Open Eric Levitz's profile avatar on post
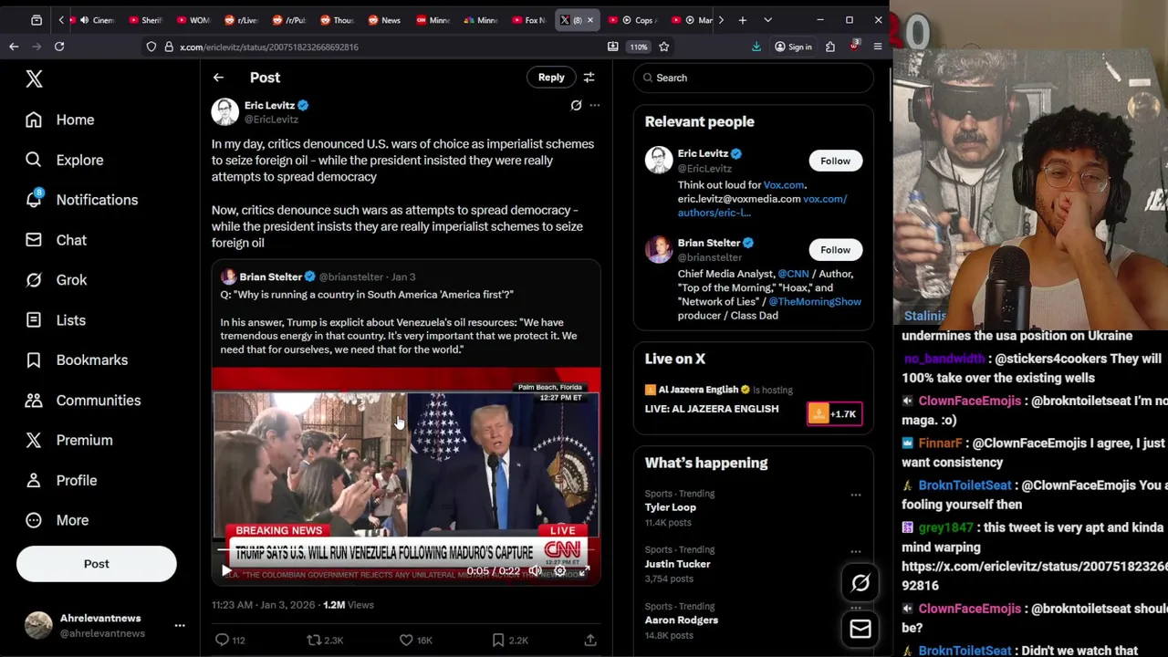The height and width of the screenshot is (657, 1168). 225,111
